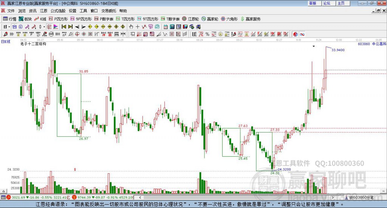Expand the candlestick style dropdown arrow
The height and width of the screenshot is (208, 387).
pyautogui.click(x=44, y=27)
